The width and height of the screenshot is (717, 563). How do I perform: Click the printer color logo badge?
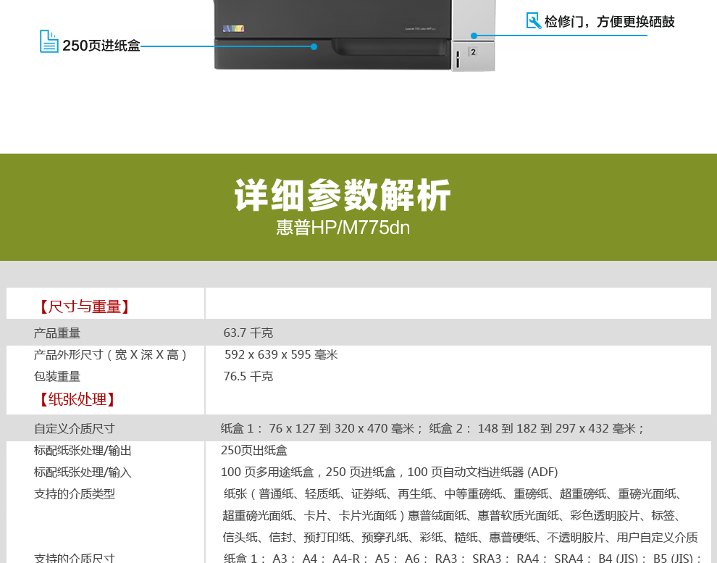[x=233, y=28]
